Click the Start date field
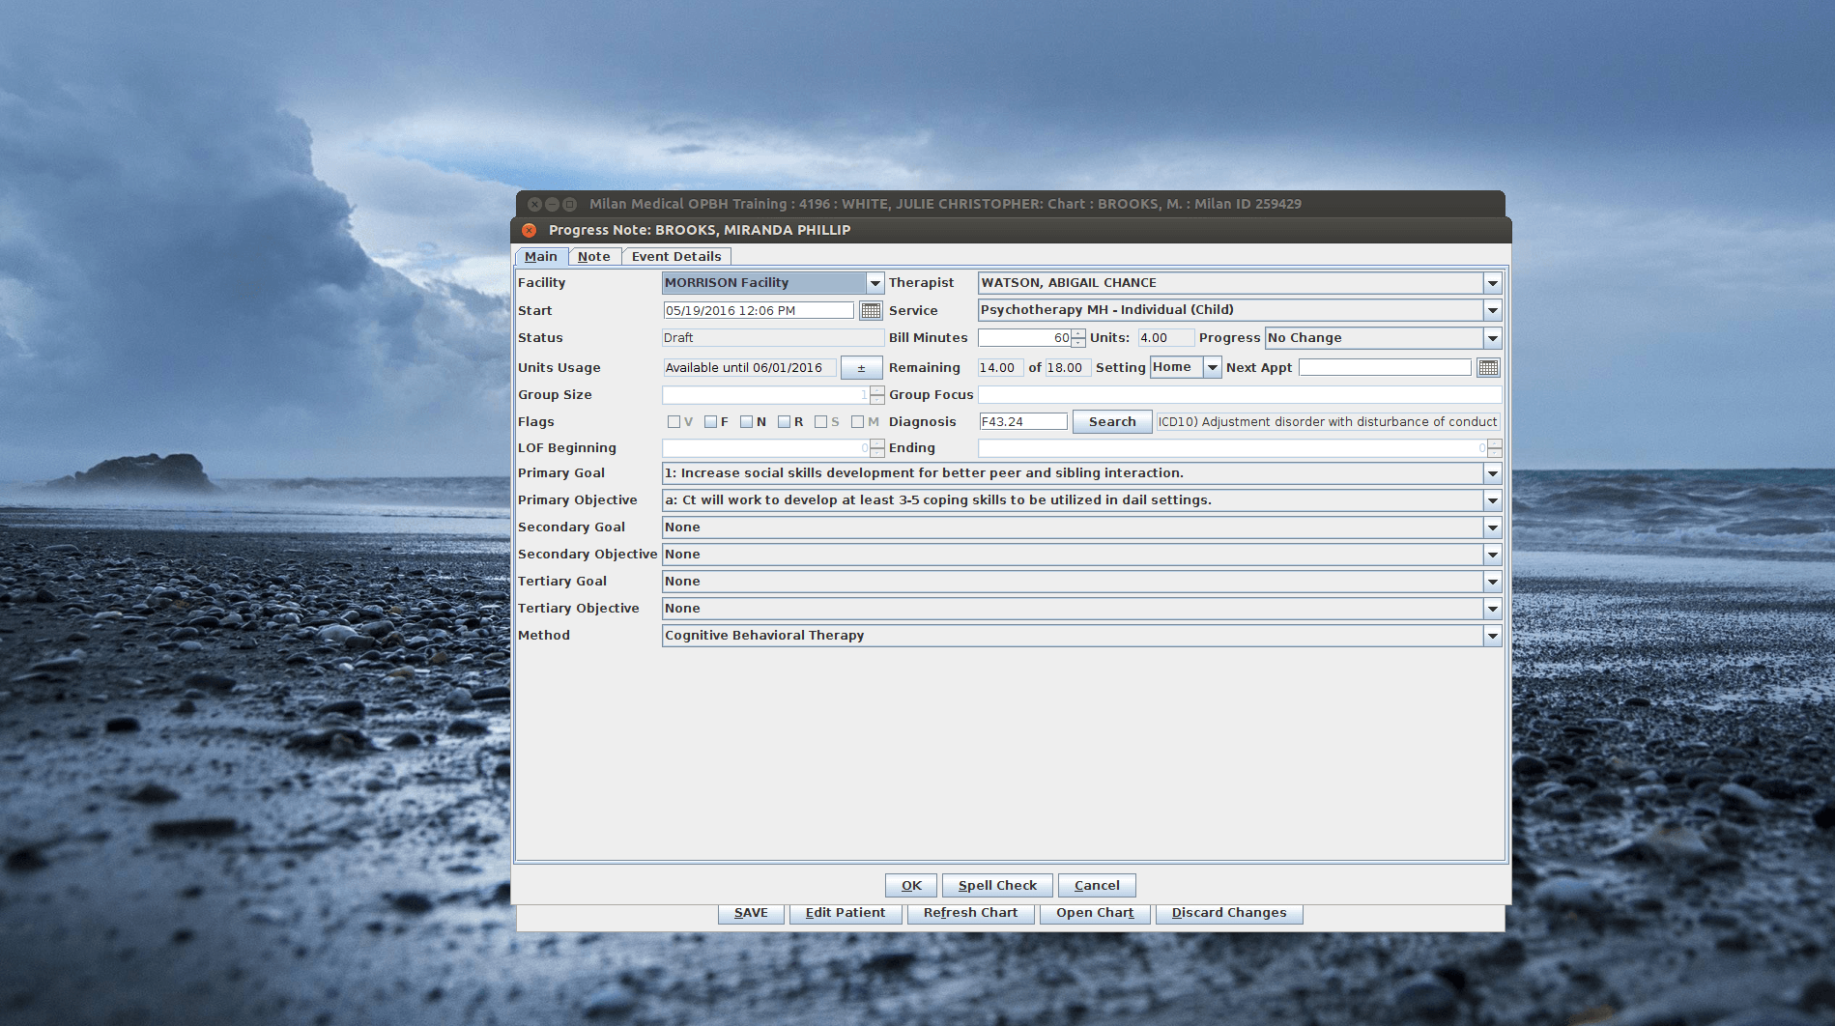Viewport: 1835px width, 1026px height. (759, 310)
